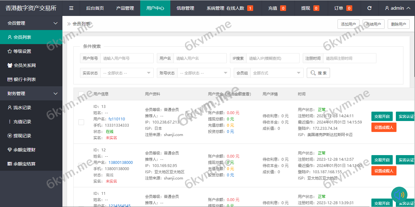Open the 信息管理 menu item
Screen dimensions: 415x207
point(185,8)
